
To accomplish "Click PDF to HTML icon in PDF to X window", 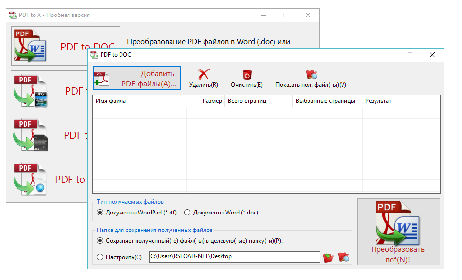I will click(x=30, y=179).
